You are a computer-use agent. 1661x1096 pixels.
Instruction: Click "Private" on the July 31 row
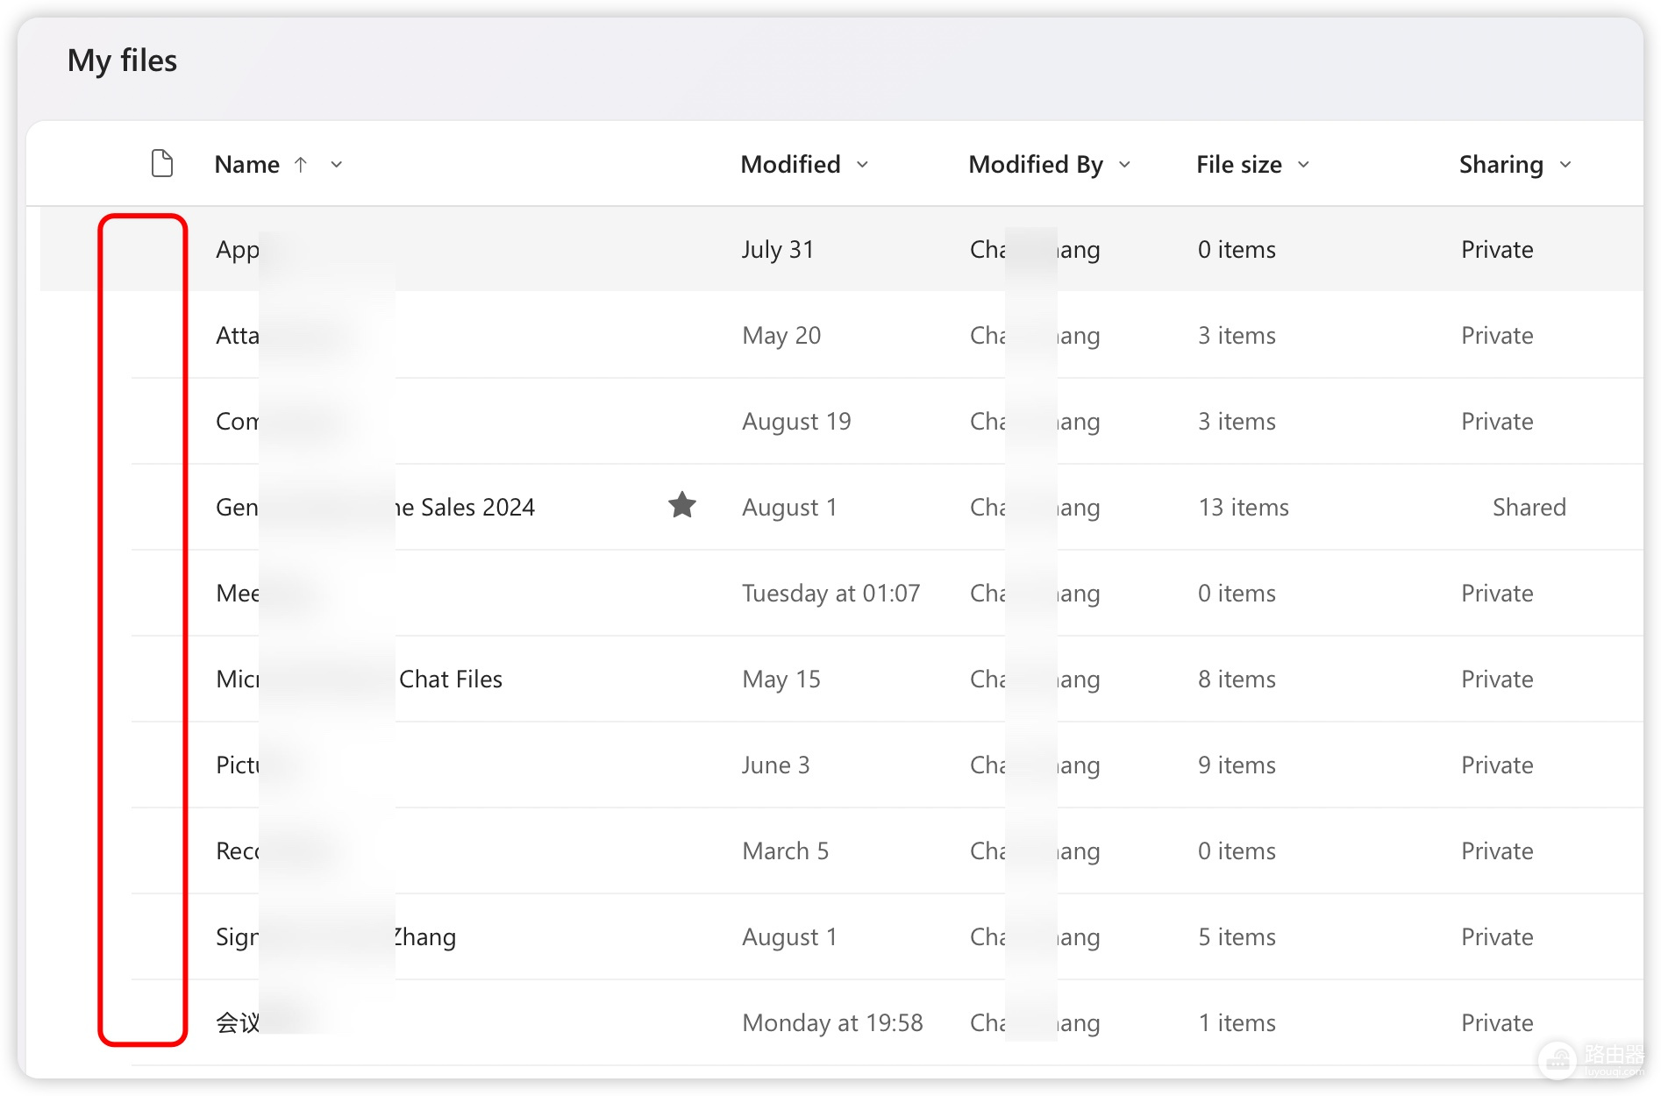1497,250
